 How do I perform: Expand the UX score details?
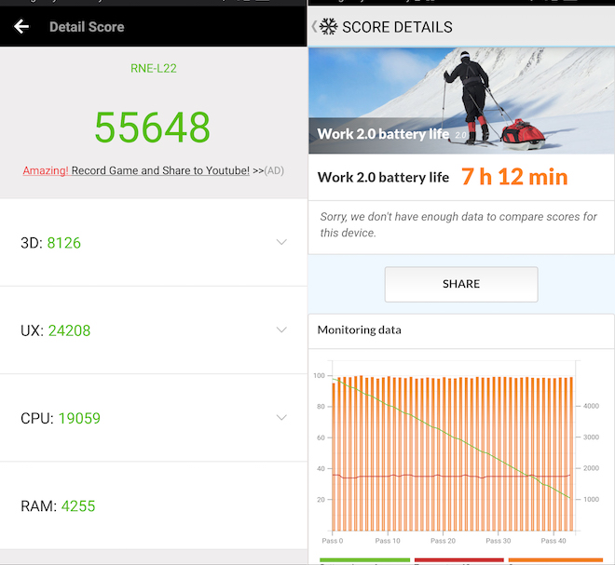281,330
